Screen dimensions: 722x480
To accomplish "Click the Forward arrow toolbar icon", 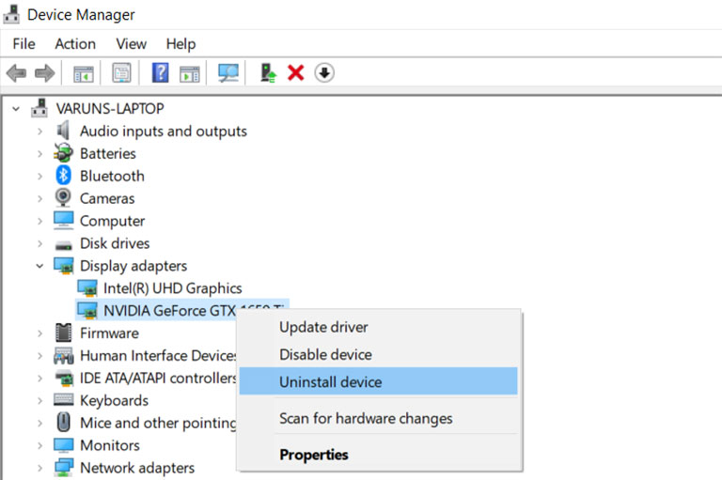I will point(45,73).
